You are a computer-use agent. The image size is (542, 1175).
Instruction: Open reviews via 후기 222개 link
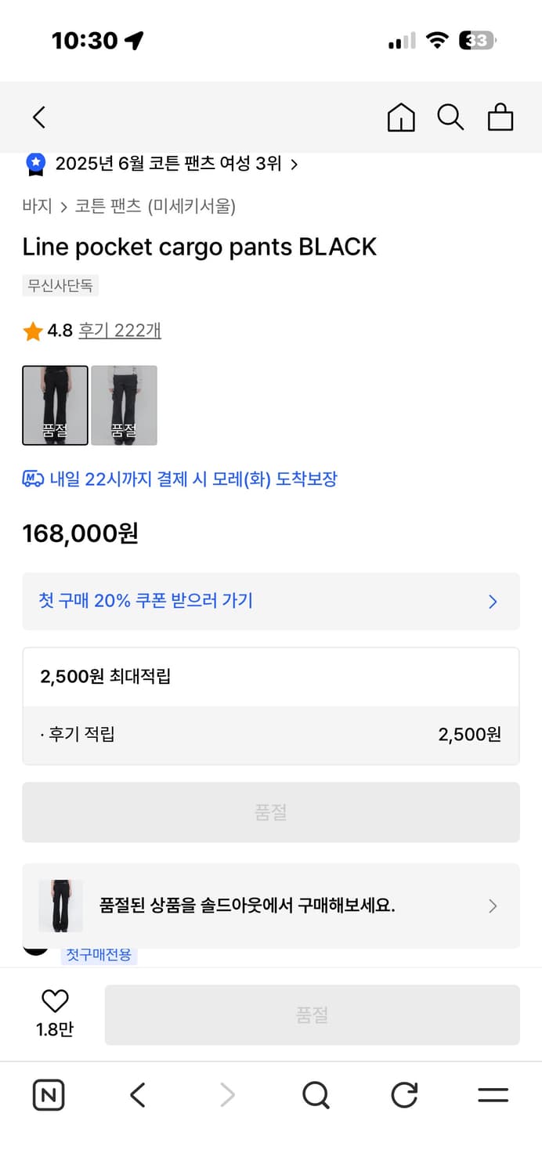pyautogui.click(x=120, y=331)
